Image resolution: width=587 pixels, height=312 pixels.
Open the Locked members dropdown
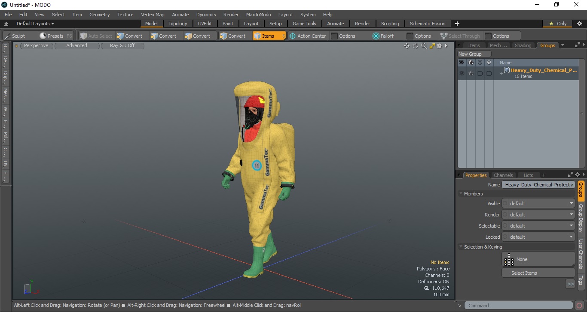[x=538, y=237]
